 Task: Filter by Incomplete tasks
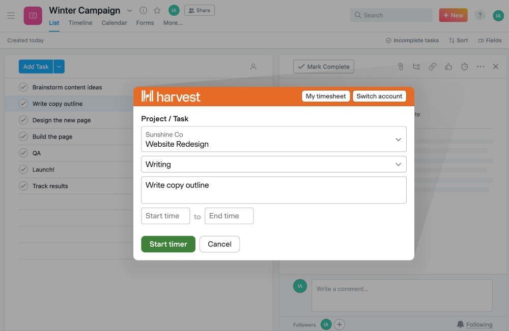tap(412, 40)
